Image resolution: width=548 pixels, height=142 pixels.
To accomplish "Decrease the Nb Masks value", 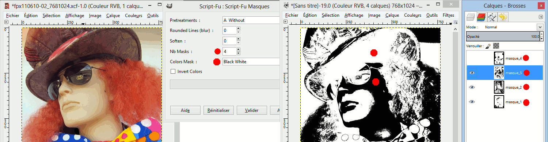I will coord(238,53).
